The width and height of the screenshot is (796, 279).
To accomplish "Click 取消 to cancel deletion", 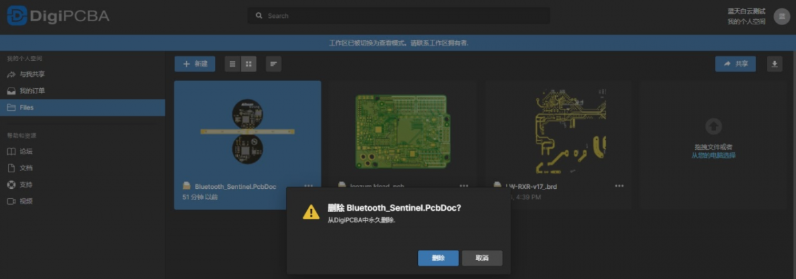I will (482, 258).
